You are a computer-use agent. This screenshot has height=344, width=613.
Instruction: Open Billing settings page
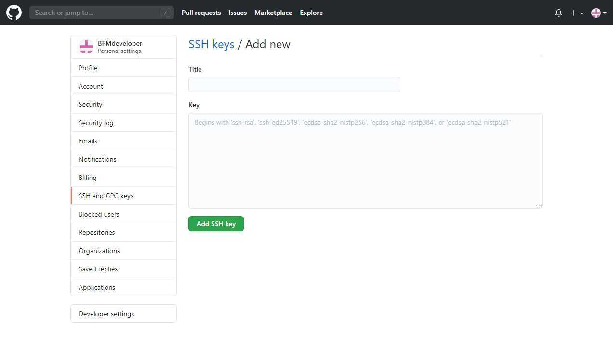click(x=123, y=178)
